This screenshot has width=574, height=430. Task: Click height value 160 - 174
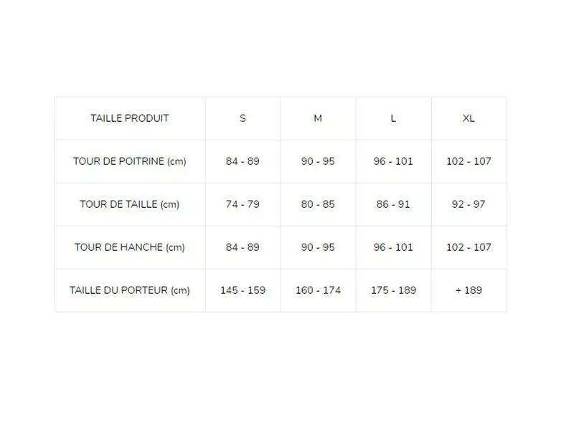318,290
